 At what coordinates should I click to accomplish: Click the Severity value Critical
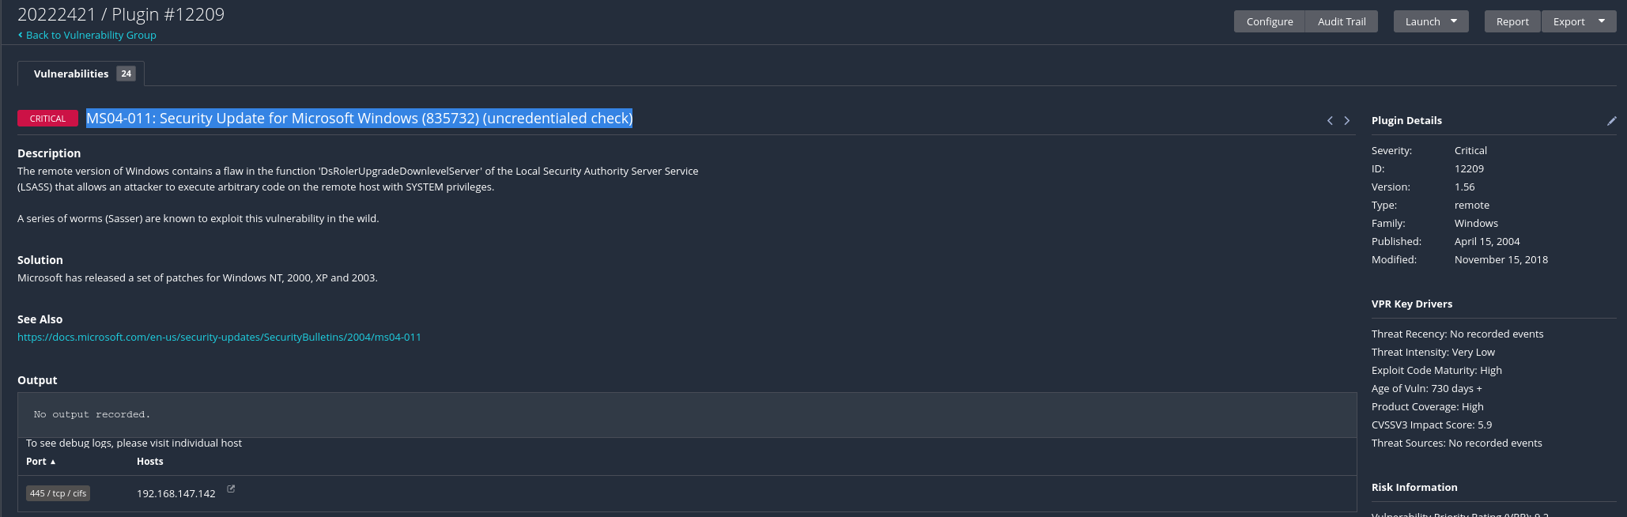point(1470,150)
